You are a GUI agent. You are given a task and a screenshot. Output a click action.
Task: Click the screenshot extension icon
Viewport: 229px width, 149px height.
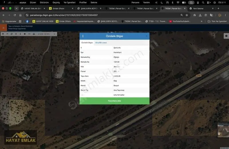pos(206,15)
